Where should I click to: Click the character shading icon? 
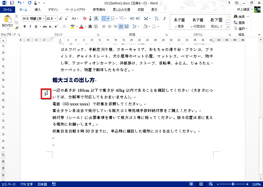90,27
